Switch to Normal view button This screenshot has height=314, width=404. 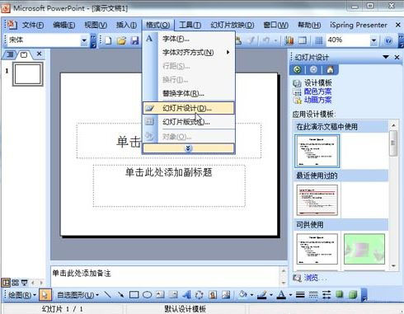[6, 283]
